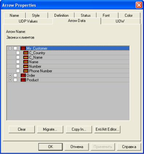The height and width of the screenshot is (154, 144).
Task: Check the Product entity checkbox
Action: point(15,80)
